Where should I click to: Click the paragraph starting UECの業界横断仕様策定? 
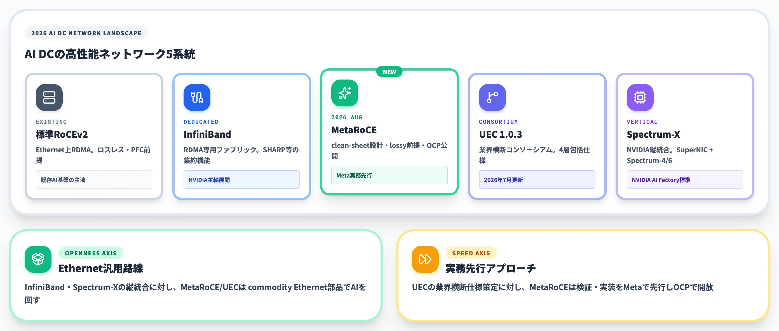click(562, 287)
